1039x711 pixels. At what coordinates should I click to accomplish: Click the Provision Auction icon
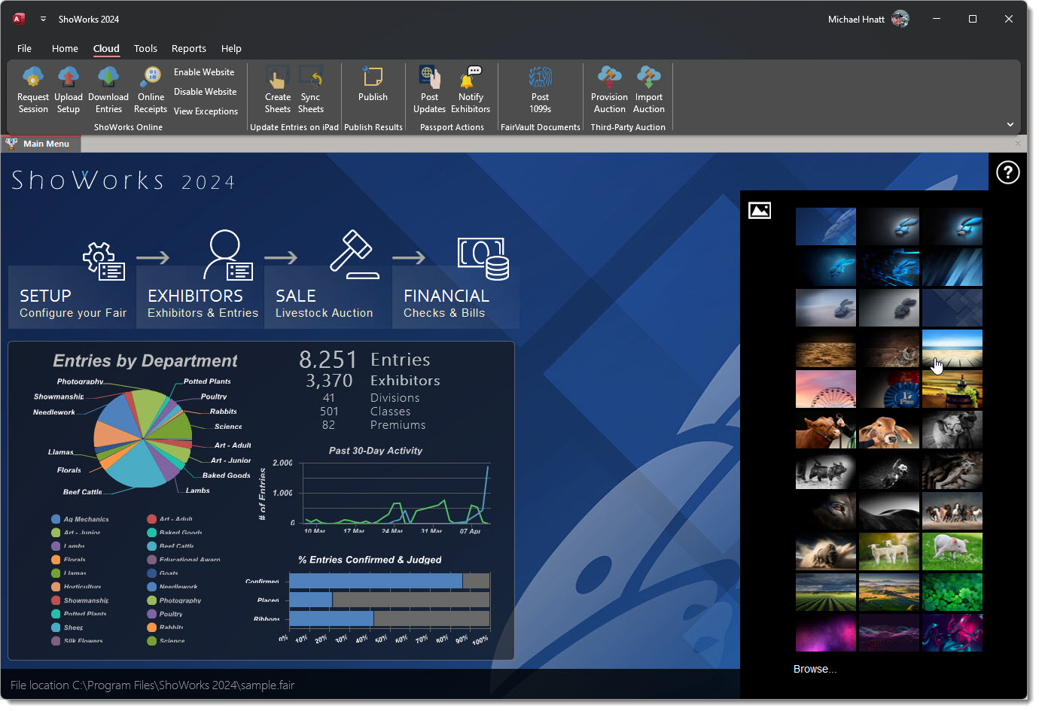pyautogui.click(x=609, y=77)
